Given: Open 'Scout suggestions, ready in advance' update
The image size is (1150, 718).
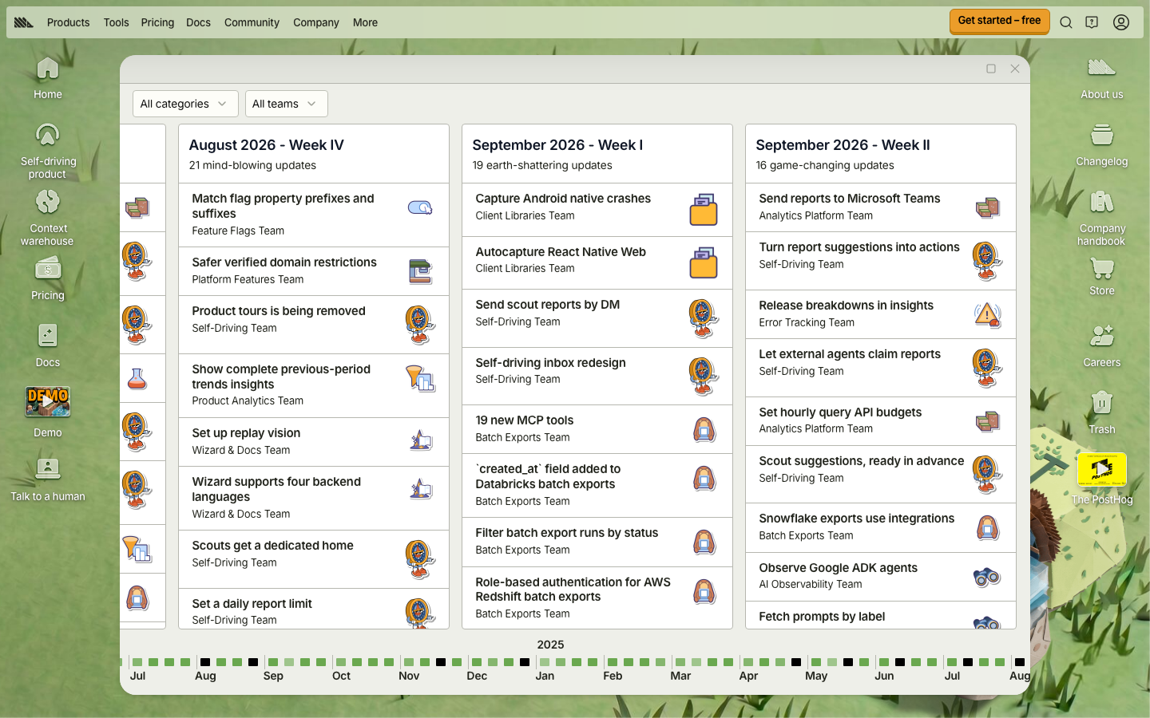Looking at the screenshot, I should (881, 475).
